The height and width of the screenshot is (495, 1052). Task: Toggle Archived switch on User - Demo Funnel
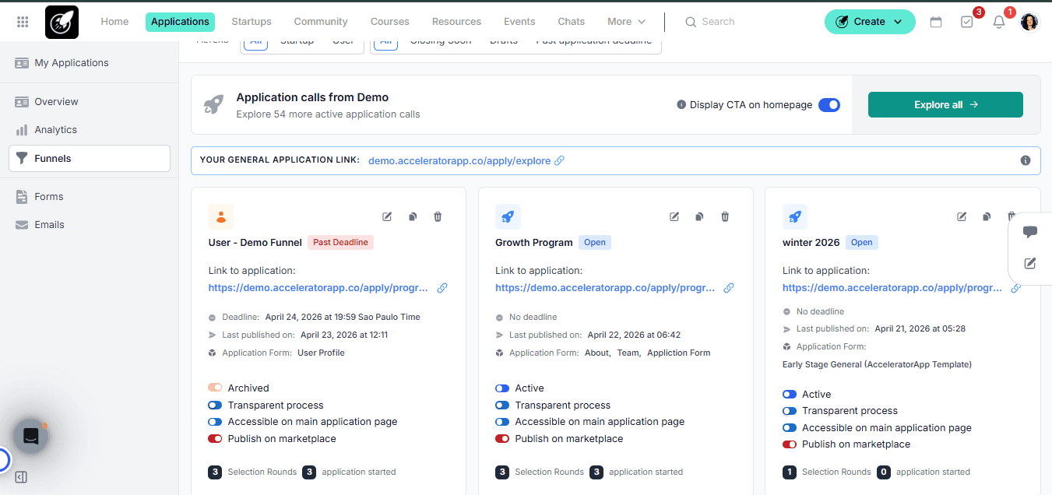[x=215, y=388]
